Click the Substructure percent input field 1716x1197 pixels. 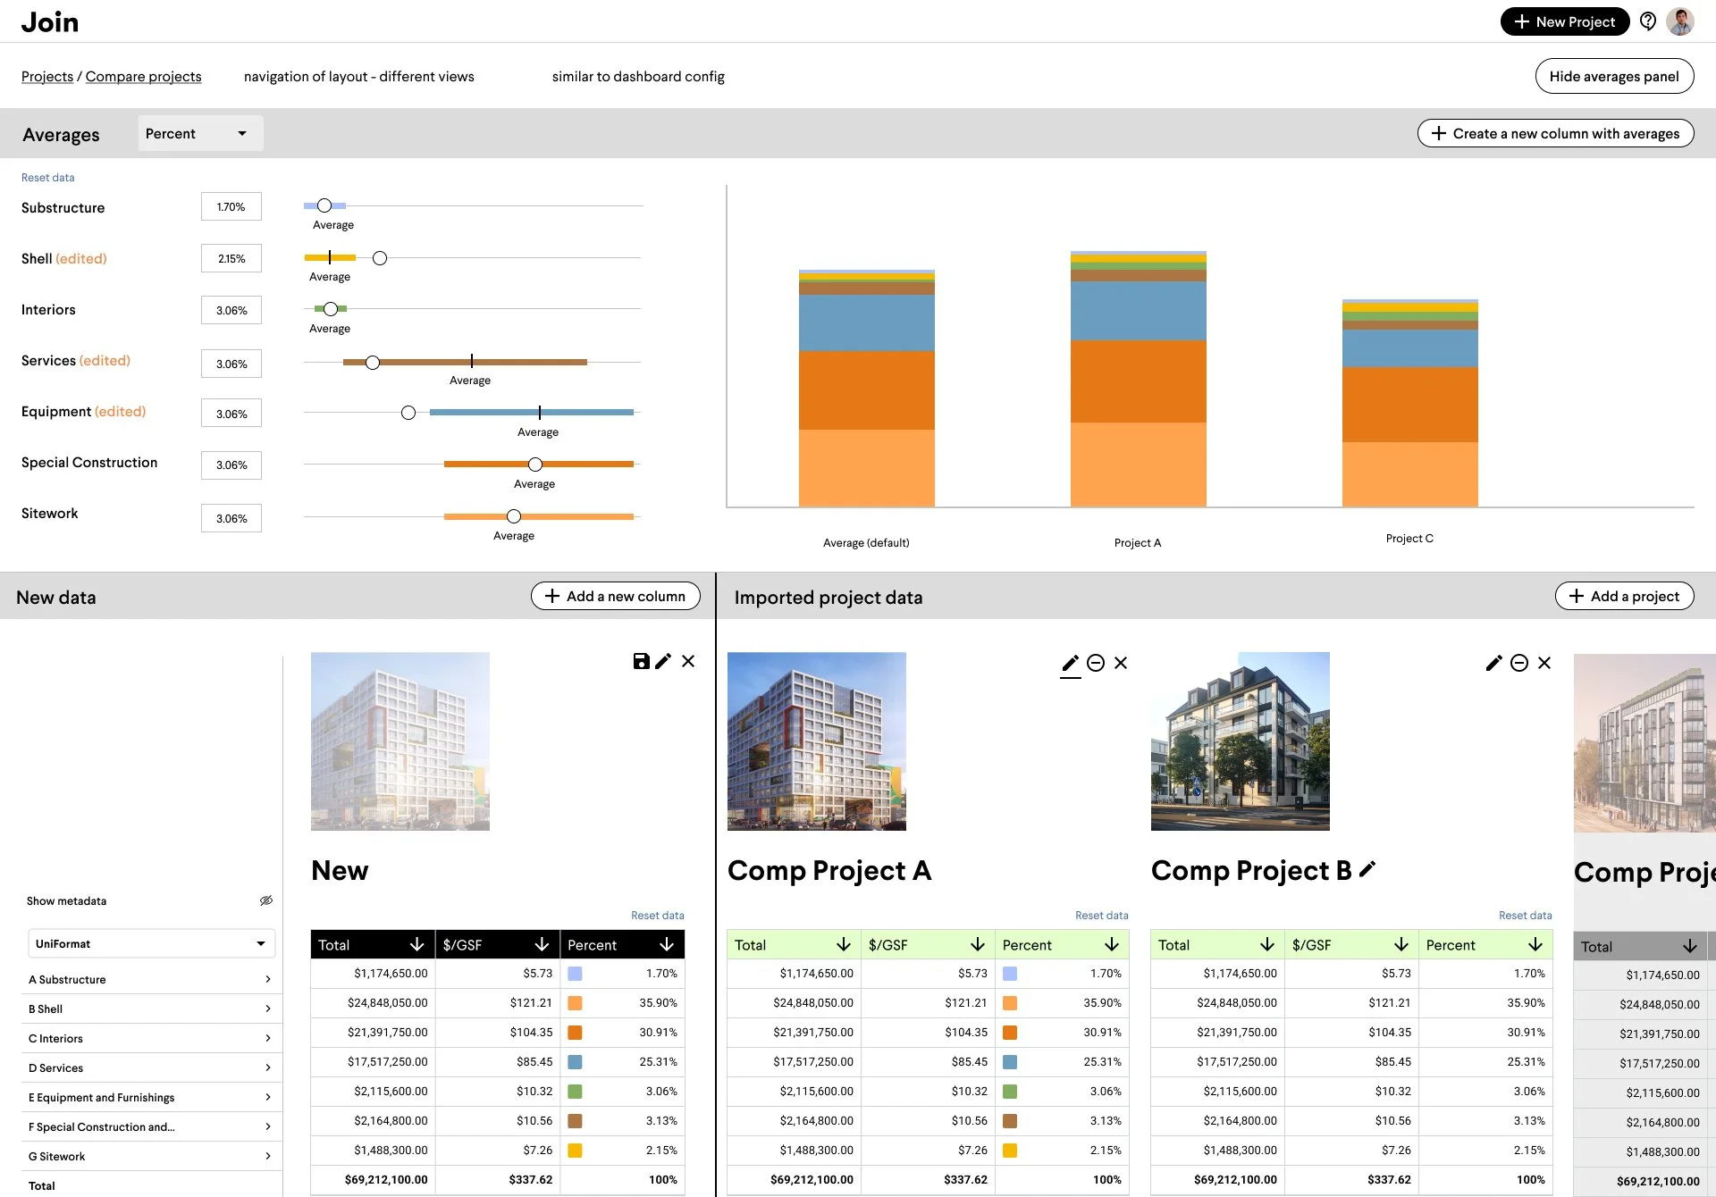coord(231,206)
